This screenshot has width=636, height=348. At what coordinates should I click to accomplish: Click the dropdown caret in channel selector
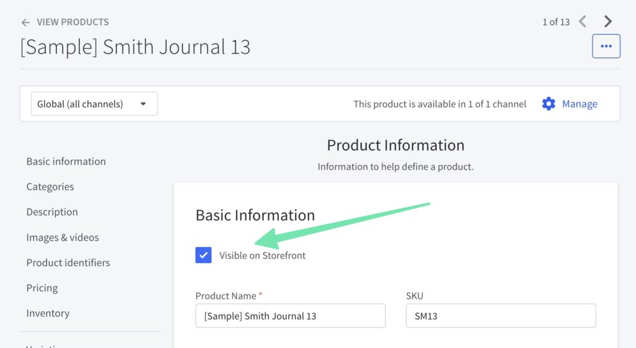coord(143,104)
